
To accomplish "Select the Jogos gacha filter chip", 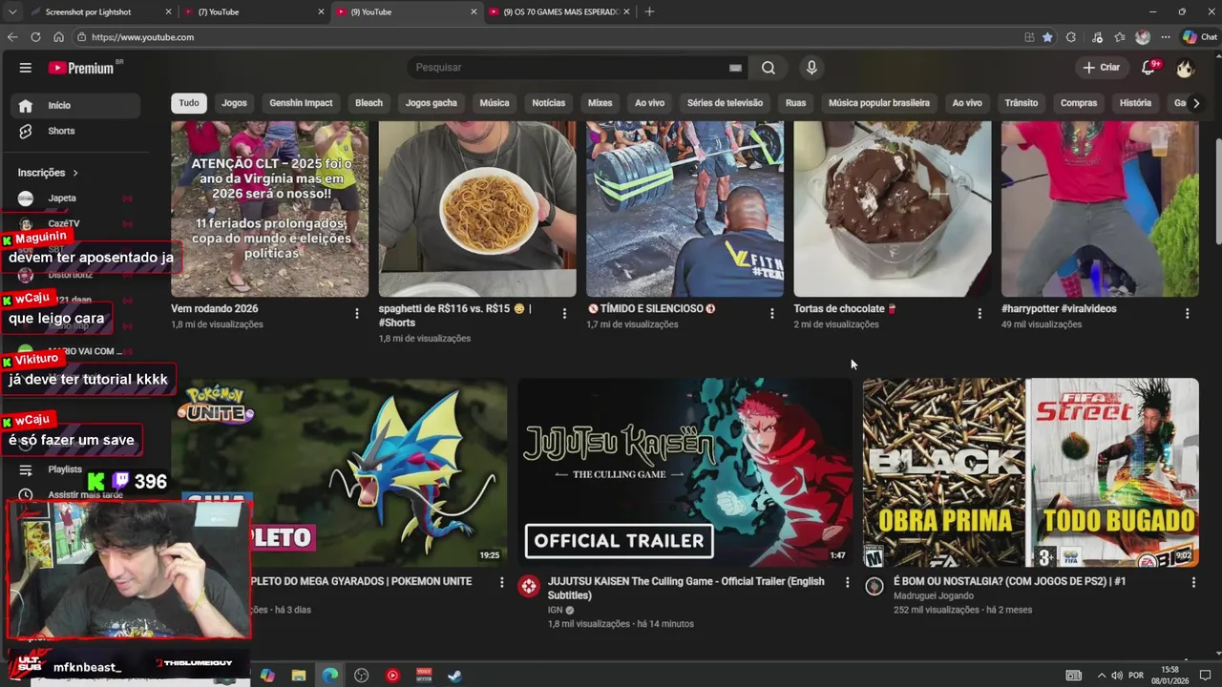I will click(x=431, y=103).
